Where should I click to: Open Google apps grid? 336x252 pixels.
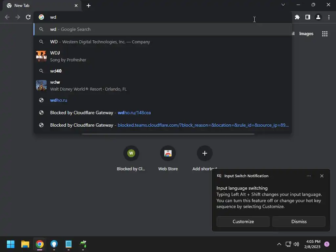point(325,34)
